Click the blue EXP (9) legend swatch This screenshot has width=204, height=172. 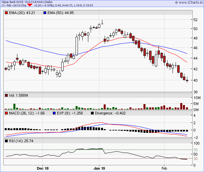pos(54,113)
